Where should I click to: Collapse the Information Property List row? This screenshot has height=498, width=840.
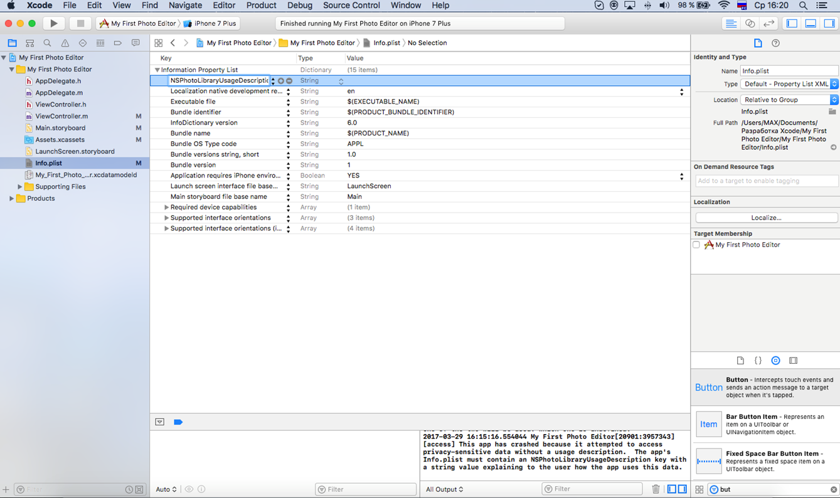point(157,70)
